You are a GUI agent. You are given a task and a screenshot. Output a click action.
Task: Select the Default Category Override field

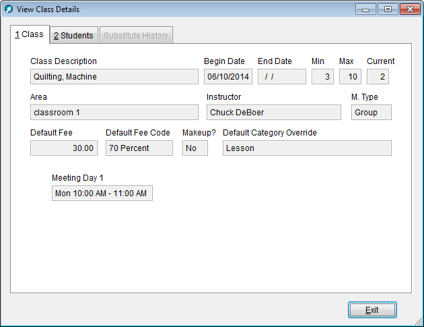click(307, 148)
